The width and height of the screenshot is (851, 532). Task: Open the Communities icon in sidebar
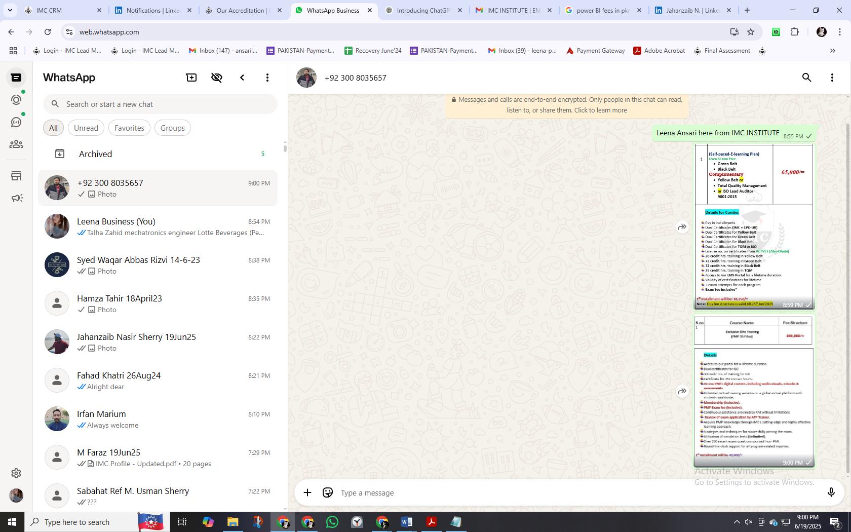tap(16, 144)
